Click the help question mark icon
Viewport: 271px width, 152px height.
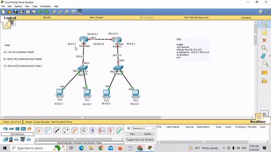click(x=267, y=11)
